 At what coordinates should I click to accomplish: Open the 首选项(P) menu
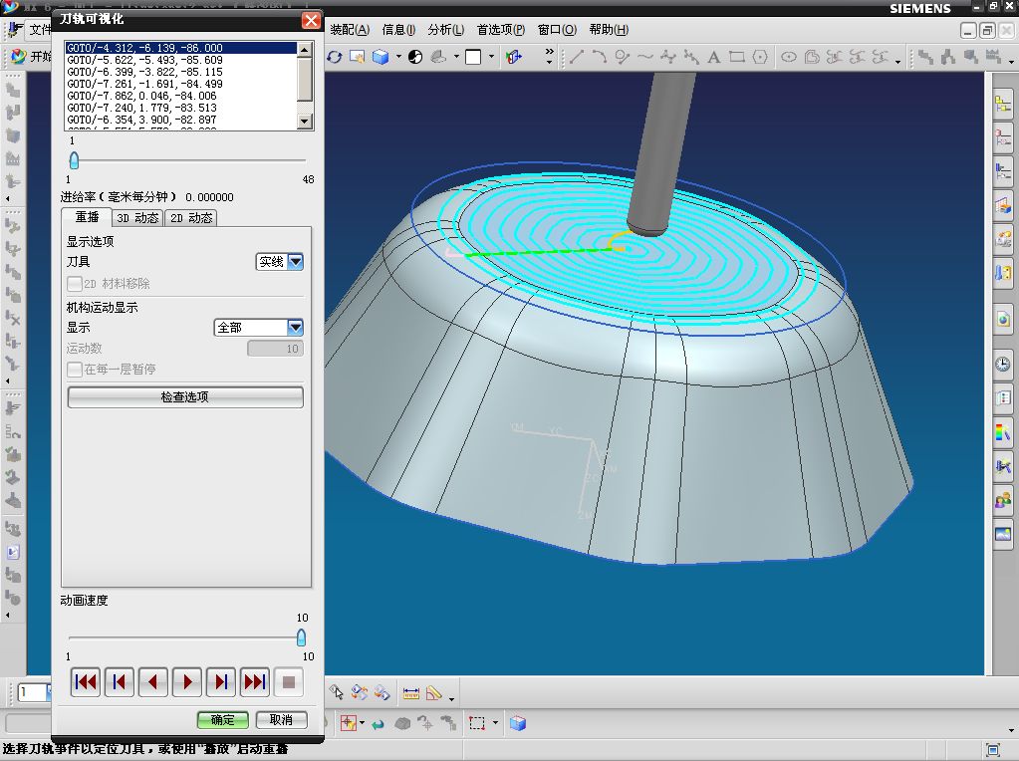pyautogui.click(x=500, y=29)
